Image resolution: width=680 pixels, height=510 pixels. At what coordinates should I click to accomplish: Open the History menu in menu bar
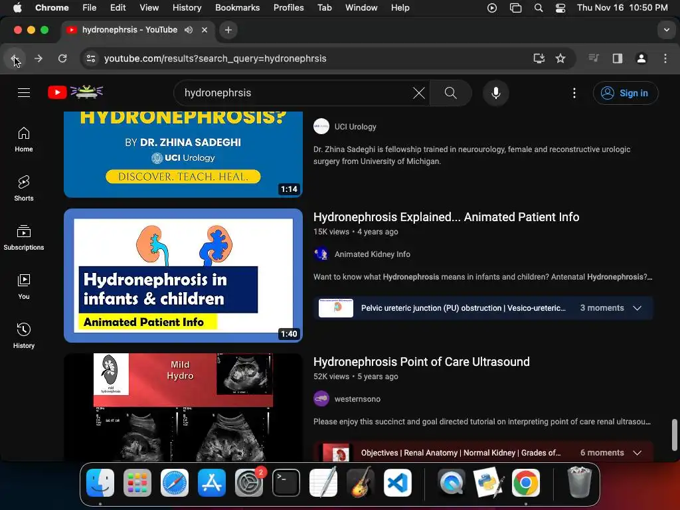click(187, 7)
